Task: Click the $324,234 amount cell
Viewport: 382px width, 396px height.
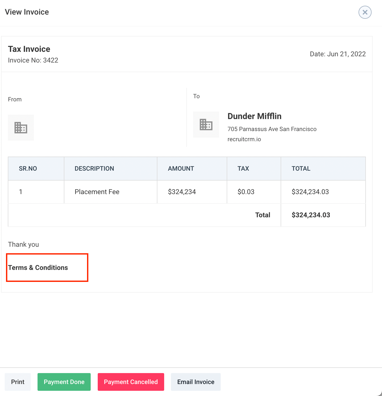Action: [x=192, y=192]
